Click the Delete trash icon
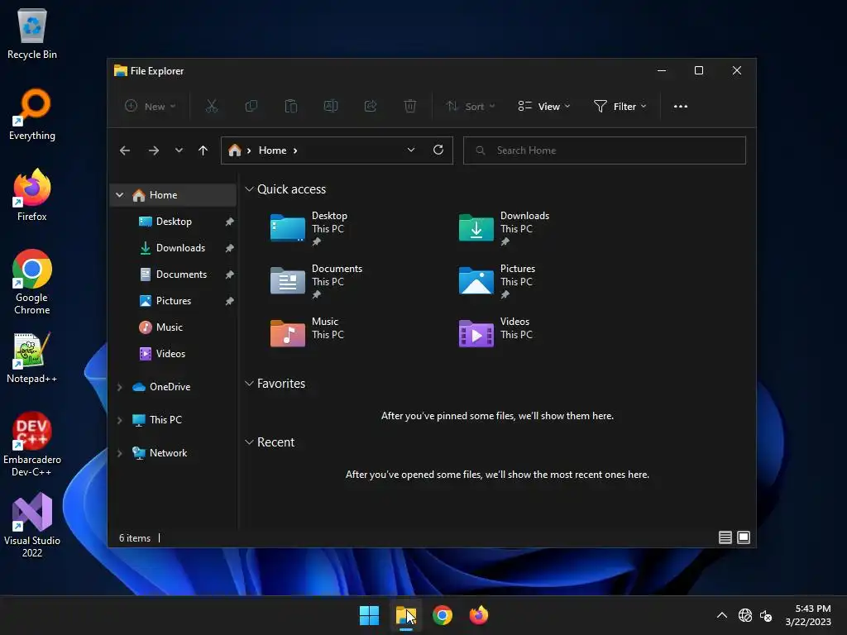Screen dimensions: 847x635 pyautogui.click(x=410, y=107)
